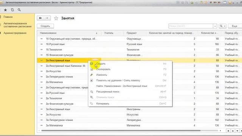The image size is (242, 136).
Task: Open Администрирование section in the sidebar
Action: coord(15,33)
